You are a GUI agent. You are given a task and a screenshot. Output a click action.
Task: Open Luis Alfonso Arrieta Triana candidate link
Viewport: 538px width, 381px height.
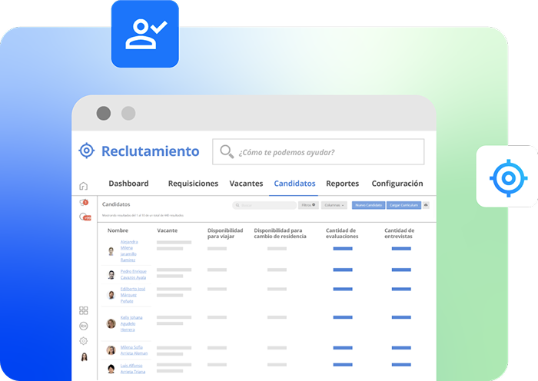[x=133, y=368]
